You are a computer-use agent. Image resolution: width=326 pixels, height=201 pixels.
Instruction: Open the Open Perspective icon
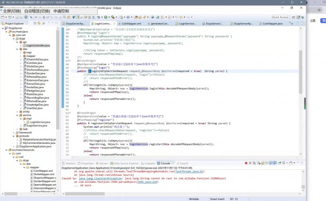point(293,17)
